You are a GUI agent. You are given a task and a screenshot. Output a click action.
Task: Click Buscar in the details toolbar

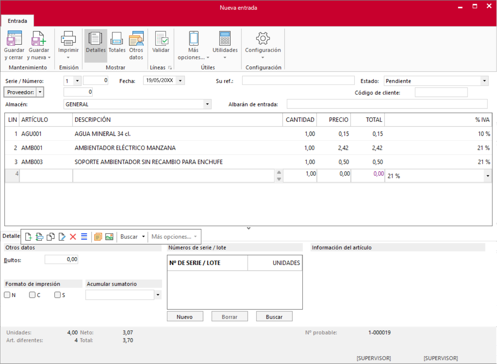pyautogui.click(x=129, y=237)
